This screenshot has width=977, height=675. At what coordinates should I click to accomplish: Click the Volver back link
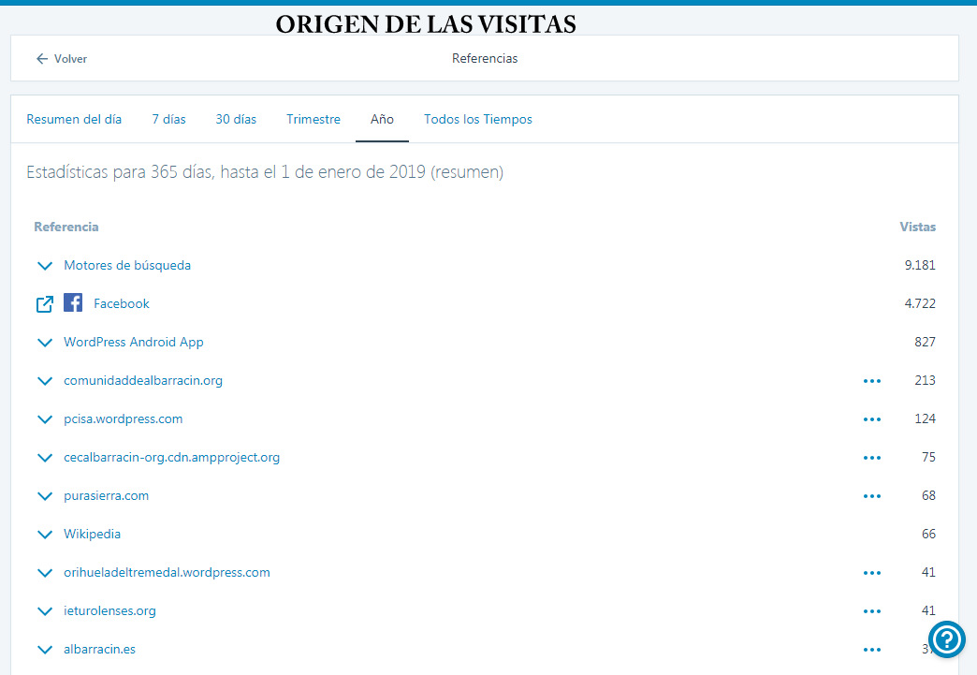click(61, 59)
